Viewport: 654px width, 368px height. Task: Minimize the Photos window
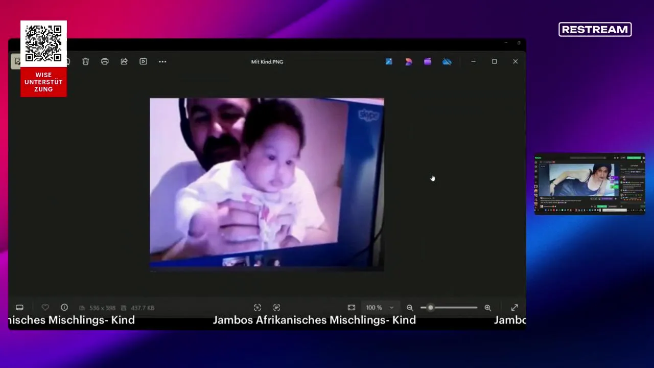click(x=473, y=61)
